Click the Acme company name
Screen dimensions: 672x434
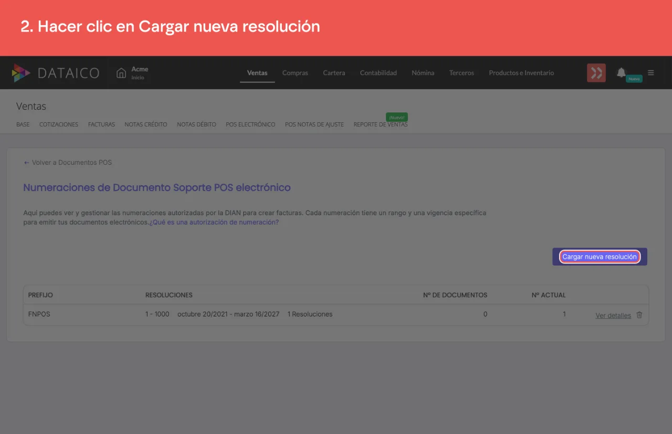140,69
